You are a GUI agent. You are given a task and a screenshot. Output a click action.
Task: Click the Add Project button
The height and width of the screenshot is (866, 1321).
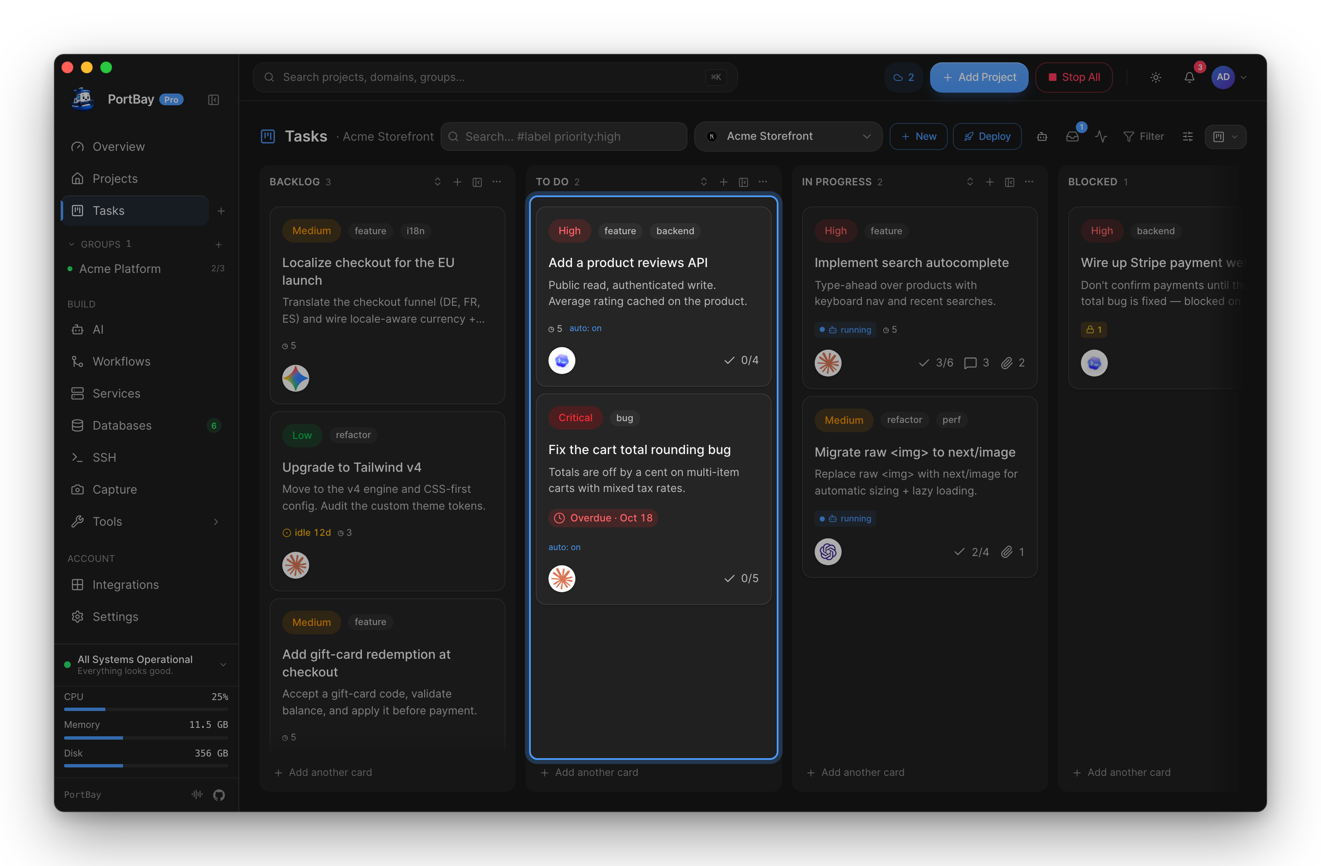click(979, 77)
